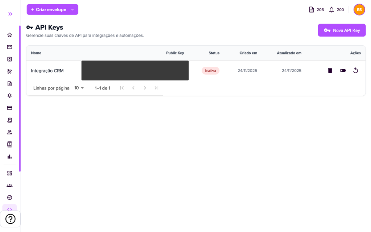Click the Status column header
371x232 pixels.
click(214, 53)
